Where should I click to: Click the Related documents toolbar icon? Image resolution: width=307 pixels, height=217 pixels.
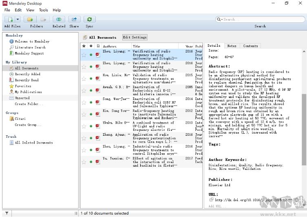click(59, 19)
